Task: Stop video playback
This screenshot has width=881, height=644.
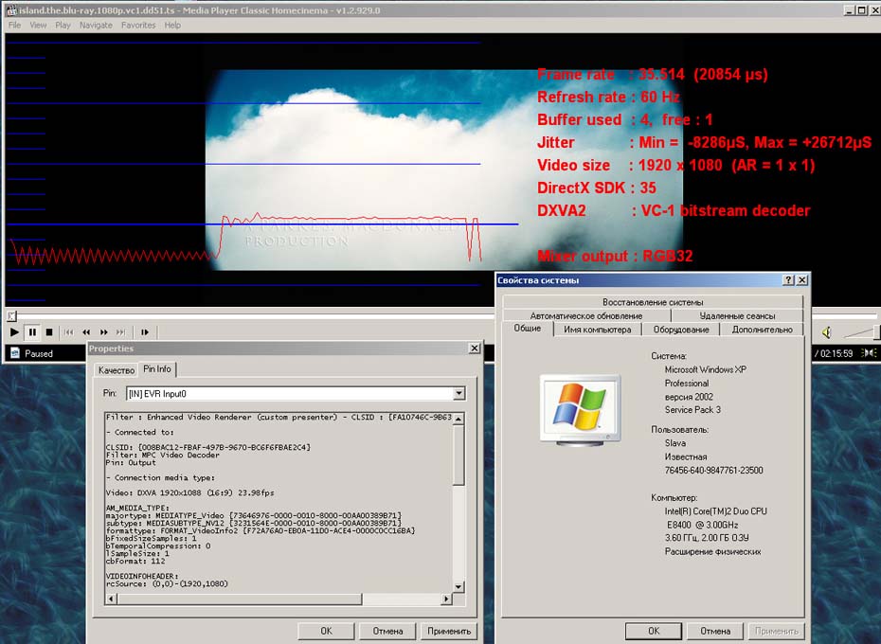Action: pos(49,332)
